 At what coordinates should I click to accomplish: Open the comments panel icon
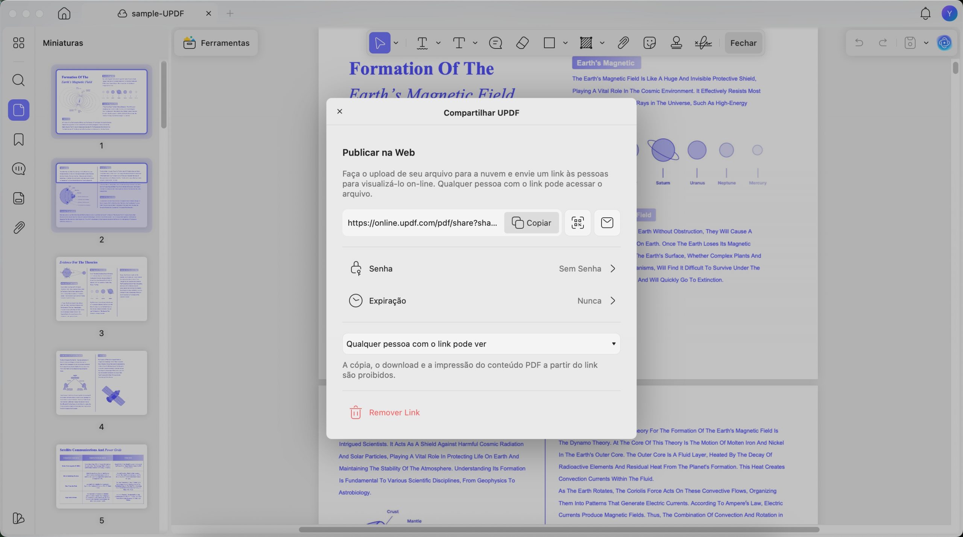pyautogui.click(x=18, y=169)
